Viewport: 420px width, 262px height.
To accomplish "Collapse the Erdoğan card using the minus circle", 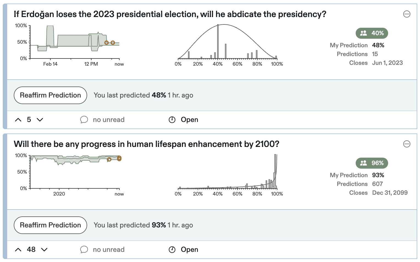I will pos(407,14).
